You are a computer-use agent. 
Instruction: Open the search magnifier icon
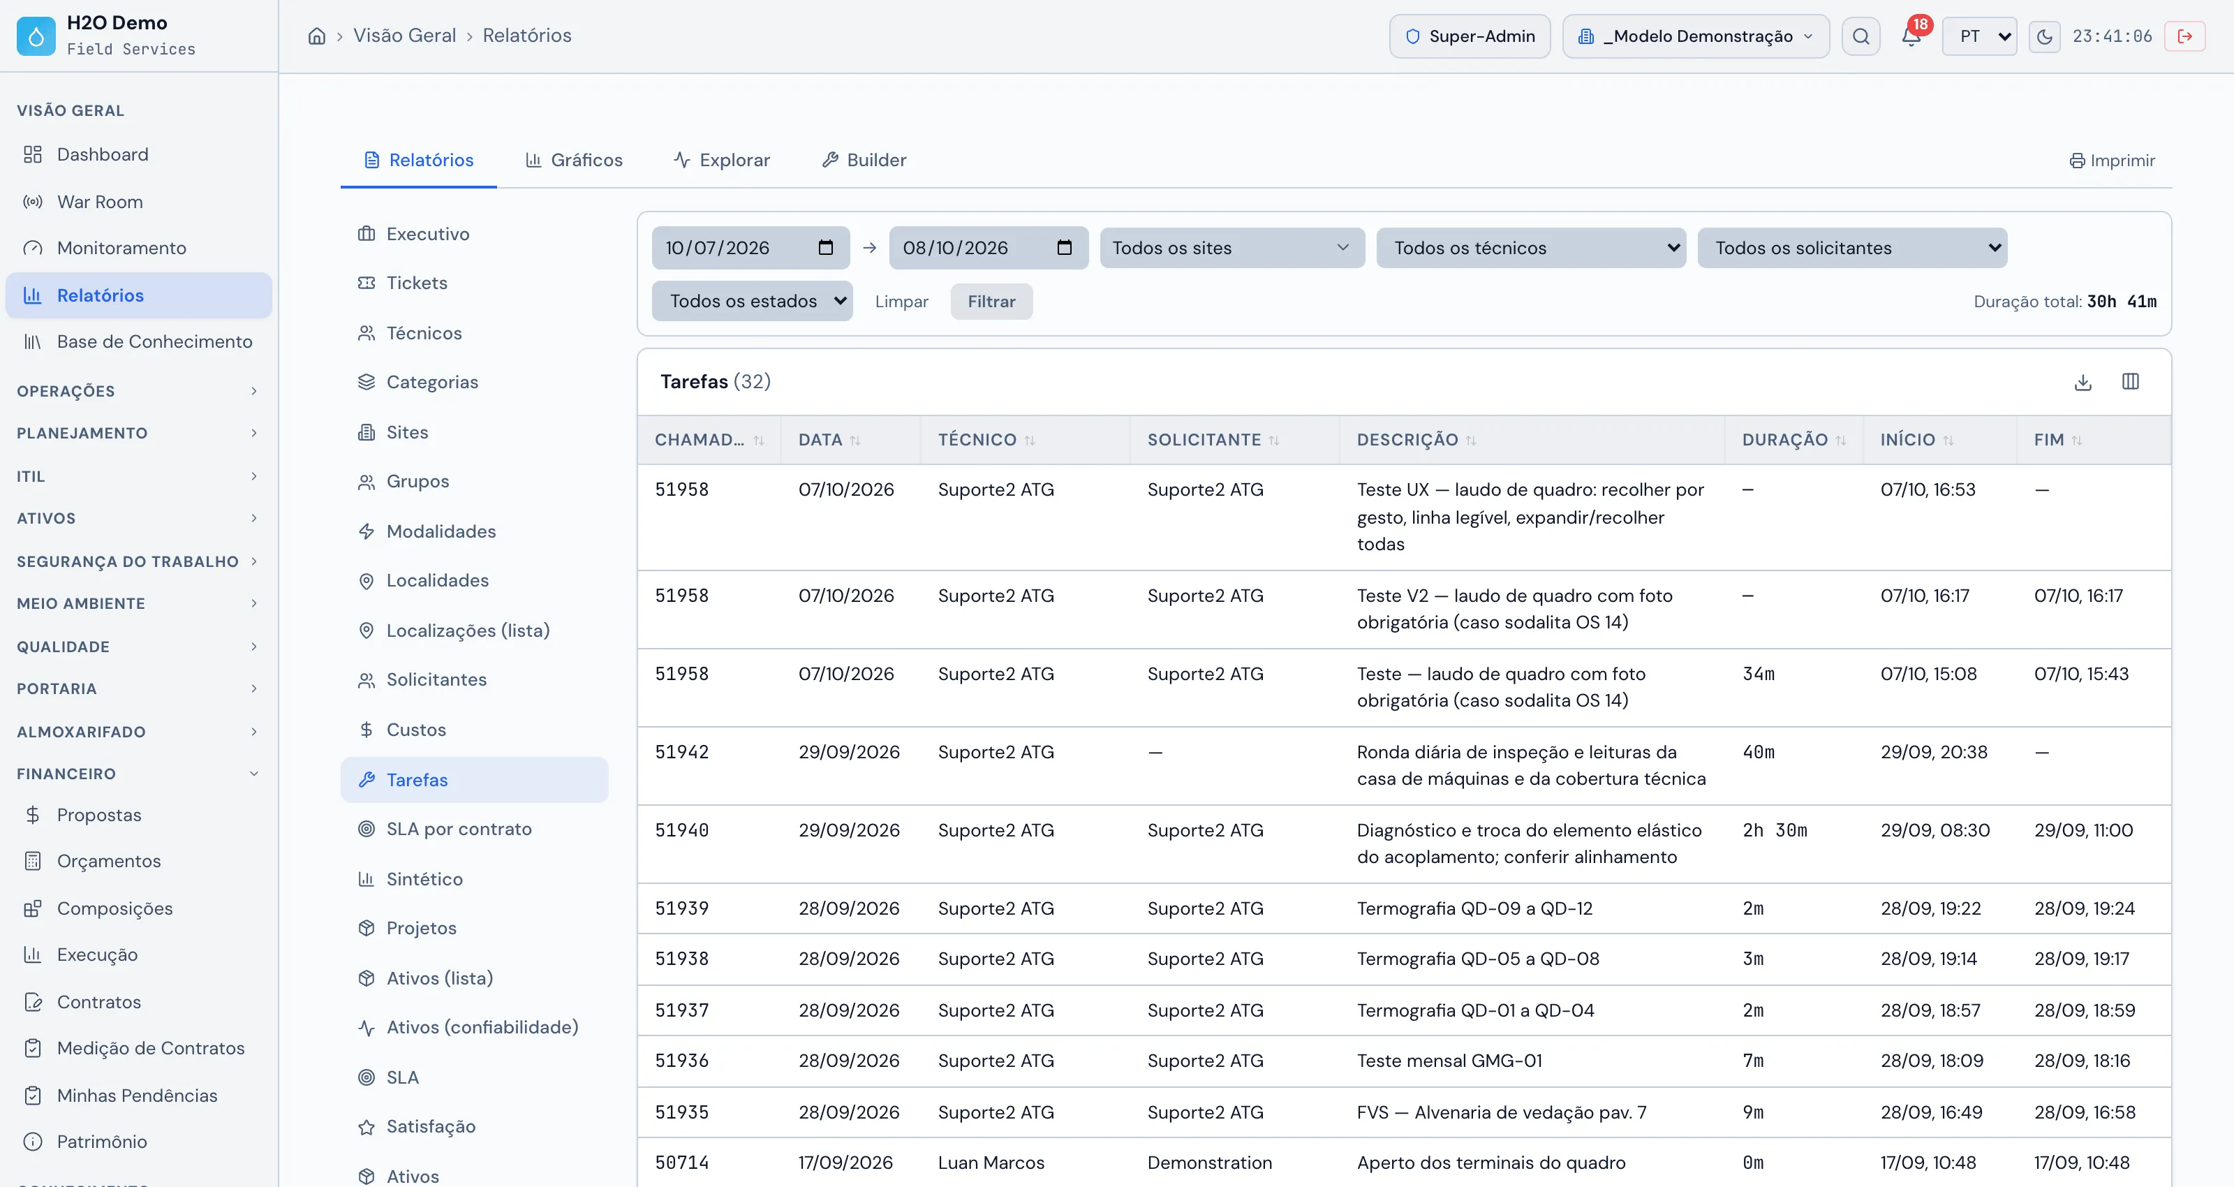[1861, 36]
